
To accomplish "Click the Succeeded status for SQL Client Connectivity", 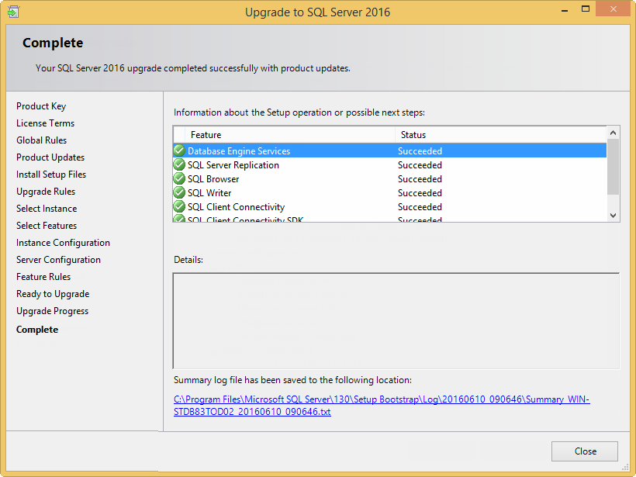I will 420,207.
